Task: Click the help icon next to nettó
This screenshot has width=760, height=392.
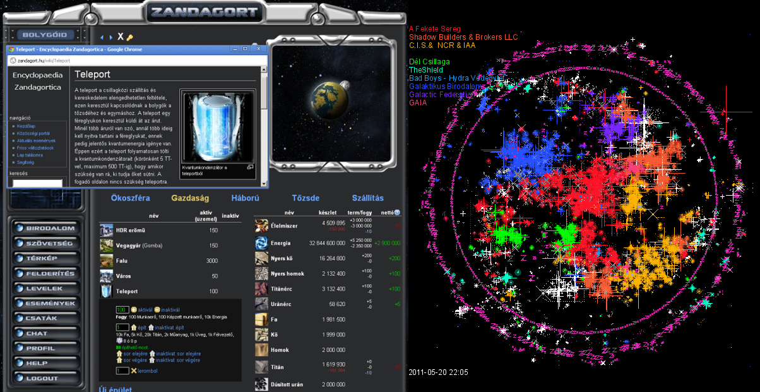Action: (x=397, y=213)
